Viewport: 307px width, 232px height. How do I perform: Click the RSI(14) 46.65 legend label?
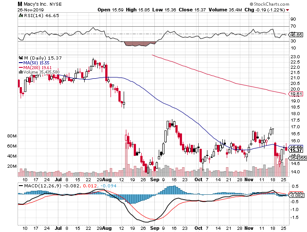[41, 15]
